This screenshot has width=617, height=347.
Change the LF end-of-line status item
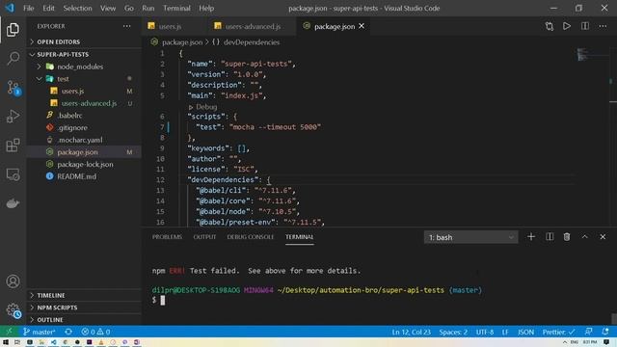pyautogui.click(x=505, y=332)
